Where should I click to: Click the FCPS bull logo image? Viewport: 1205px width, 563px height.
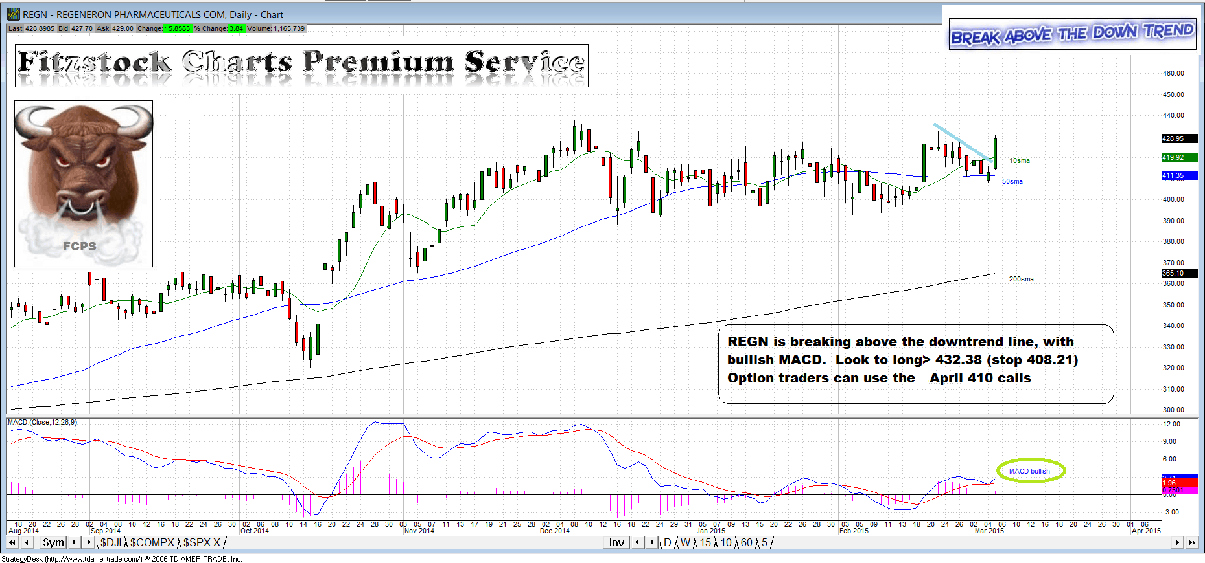coord(84,184)
